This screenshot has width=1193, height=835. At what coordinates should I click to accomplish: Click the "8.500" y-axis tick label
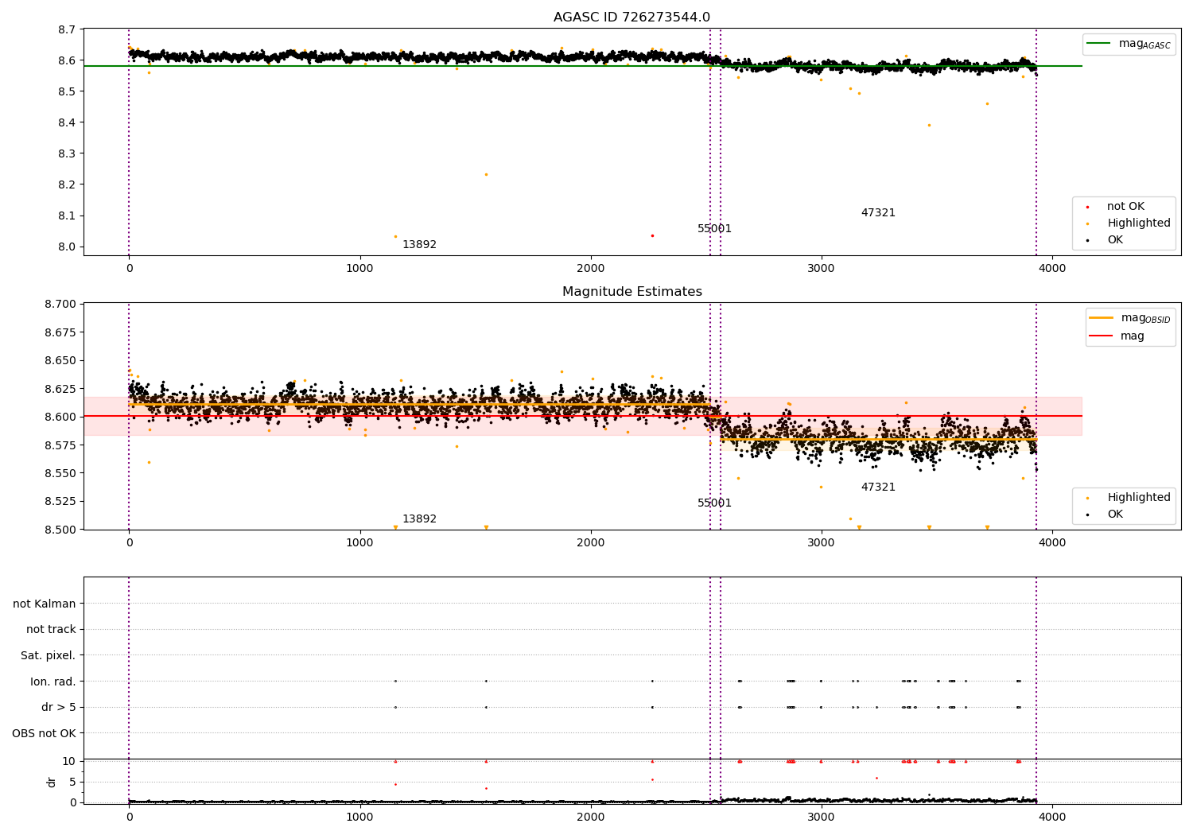point(61,530)
